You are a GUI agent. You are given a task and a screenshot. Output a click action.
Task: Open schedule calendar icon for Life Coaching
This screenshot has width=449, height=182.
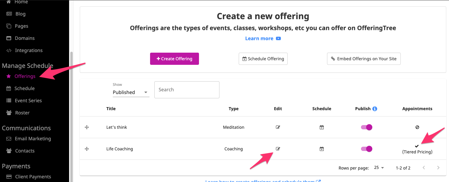click(x=322, y=149)
